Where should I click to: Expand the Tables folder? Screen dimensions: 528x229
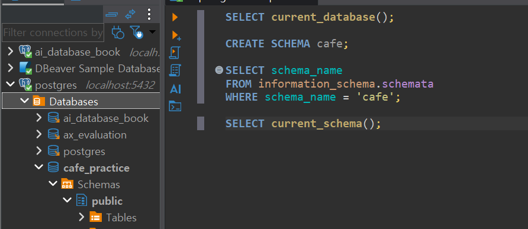[81, 217]
